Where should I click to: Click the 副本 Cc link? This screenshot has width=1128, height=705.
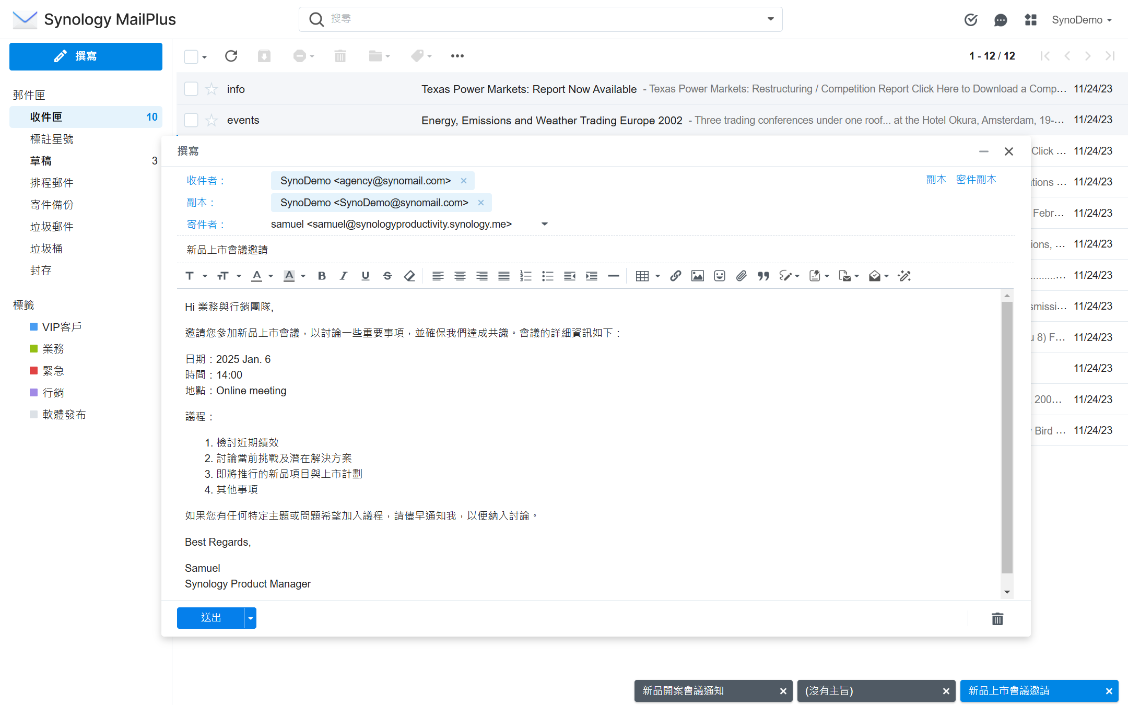[936, 180]
